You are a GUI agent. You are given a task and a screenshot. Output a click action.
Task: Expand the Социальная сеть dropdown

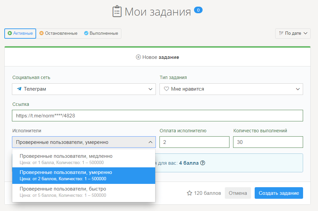[x=84, y=89]
